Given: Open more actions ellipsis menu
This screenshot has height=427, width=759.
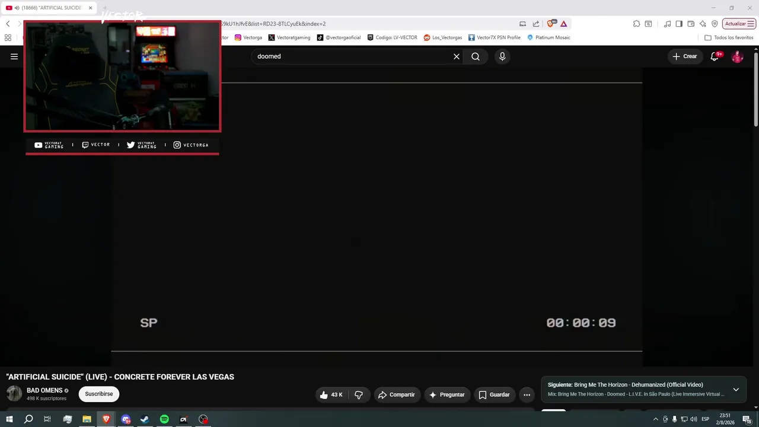Looking at the screenshot, I should [x=527, y=395].
